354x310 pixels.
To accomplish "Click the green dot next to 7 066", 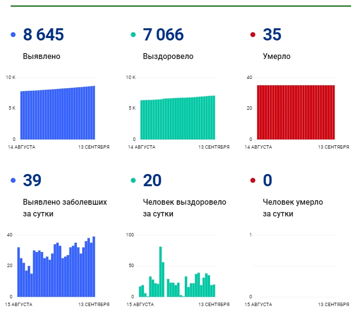I will (x=133, y=35).
